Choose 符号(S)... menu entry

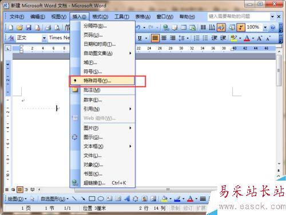pos(102,72)
